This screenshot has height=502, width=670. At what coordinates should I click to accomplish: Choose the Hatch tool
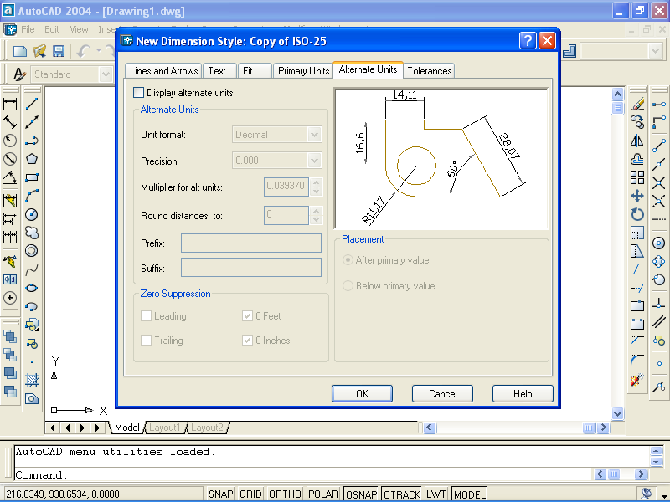[32, 380]
